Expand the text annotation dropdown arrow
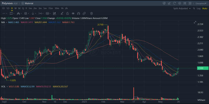Viewport: 209px width, 104px height. (x=50, y=14)
